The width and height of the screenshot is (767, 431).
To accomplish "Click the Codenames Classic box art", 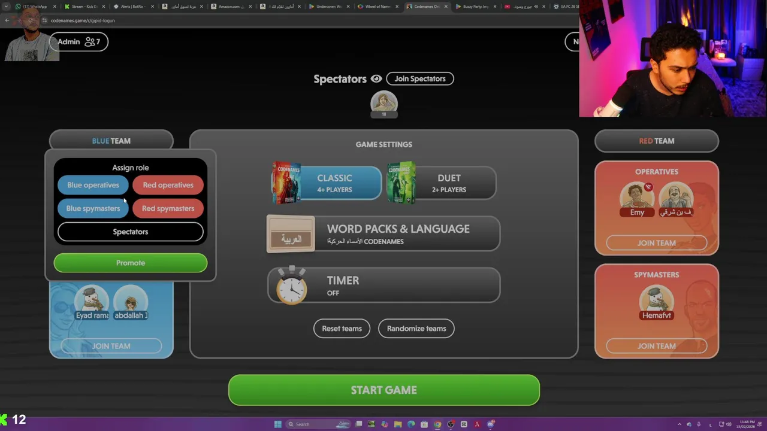I will 286,183.
